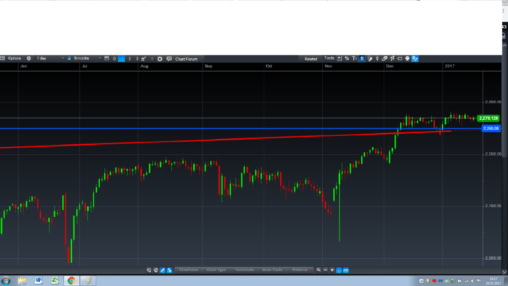Zoom in with the plus button
This screenshot has height=286, width=508.
coord(332,270)
